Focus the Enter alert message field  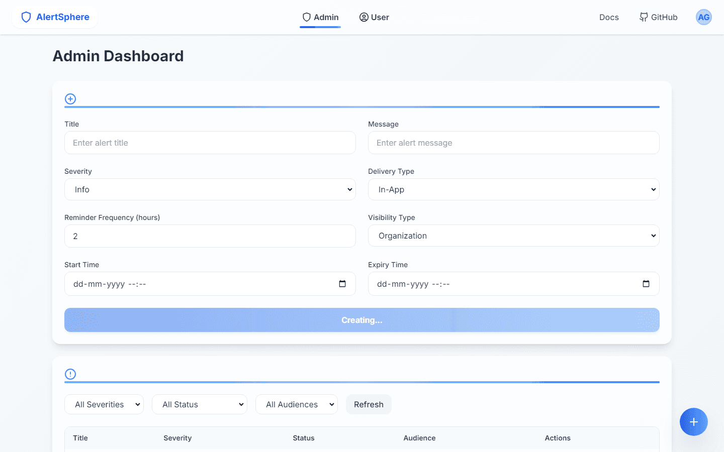click(514, 143)
